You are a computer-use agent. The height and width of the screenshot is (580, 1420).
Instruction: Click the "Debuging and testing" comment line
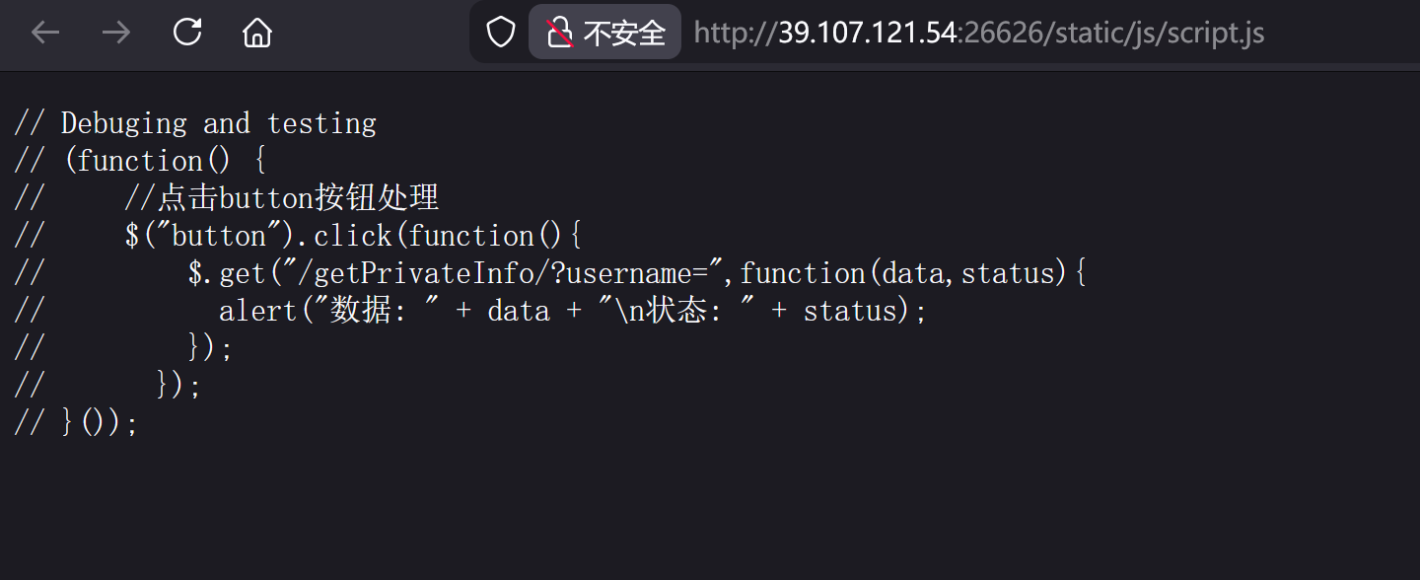coord(218,123)
